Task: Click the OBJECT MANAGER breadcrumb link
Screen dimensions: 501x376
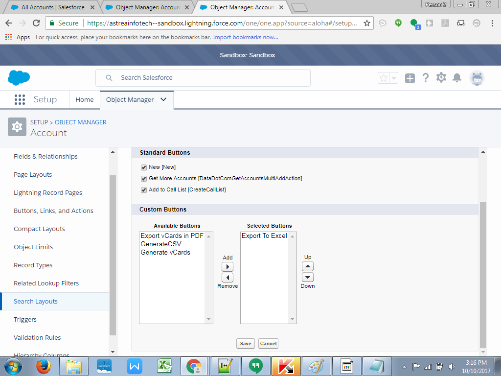Action: pos(80,122)
